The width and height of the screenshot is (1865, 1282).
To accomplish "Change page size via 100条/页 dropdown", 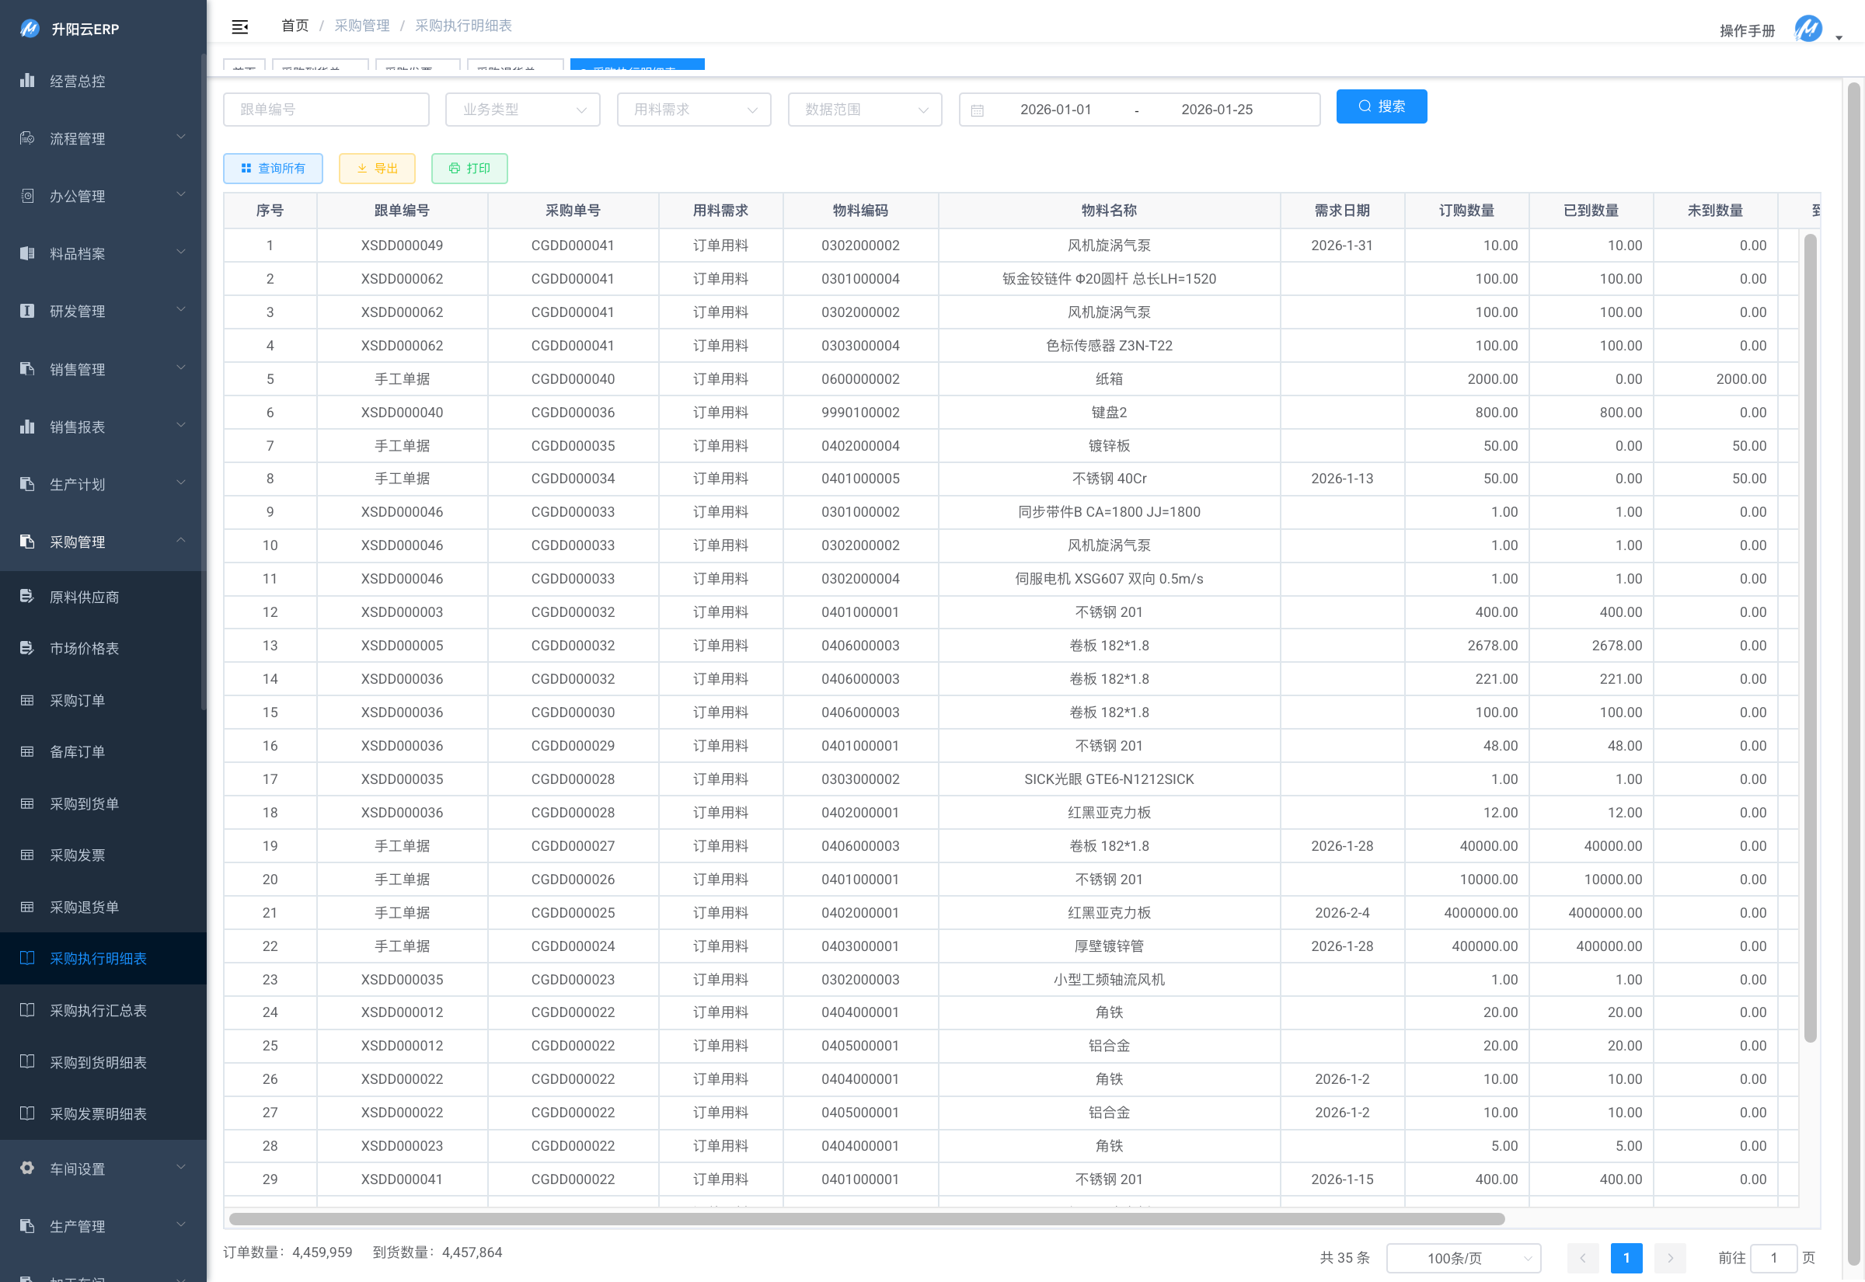I will pos(1463,1258).
